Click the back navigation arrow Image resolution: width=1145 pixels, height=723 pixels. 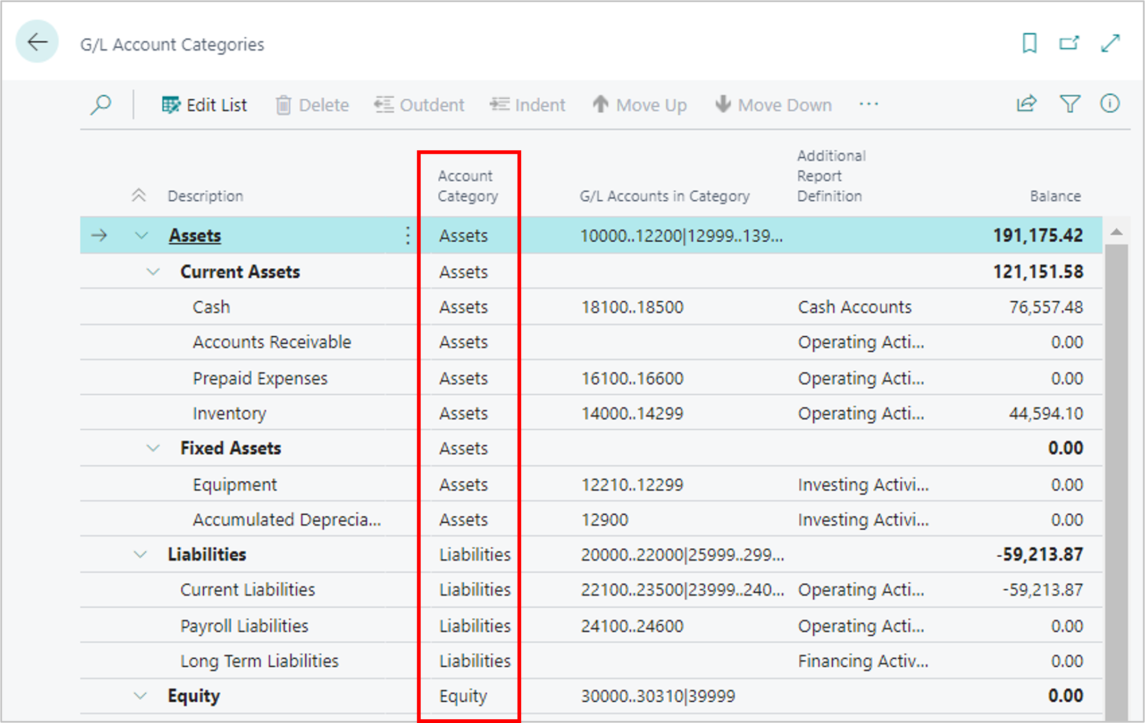[x=38, y=39]
